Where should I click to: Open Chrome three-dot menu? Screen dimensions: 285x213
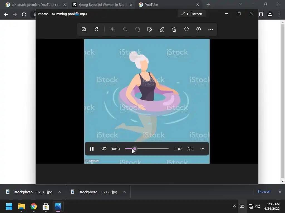279,14
